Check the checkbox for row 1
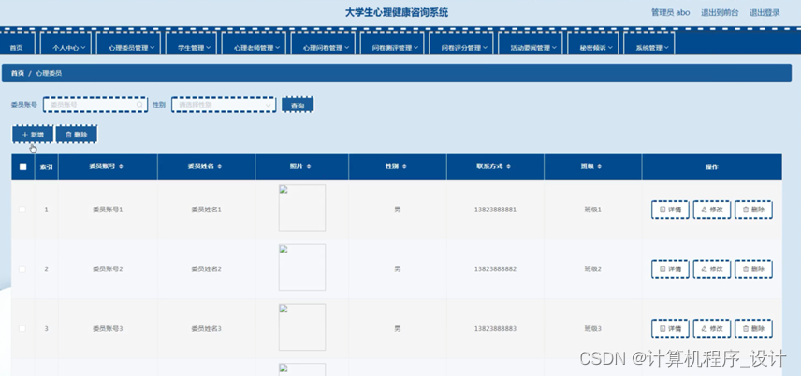801x376 pixels. click(22, 210)
